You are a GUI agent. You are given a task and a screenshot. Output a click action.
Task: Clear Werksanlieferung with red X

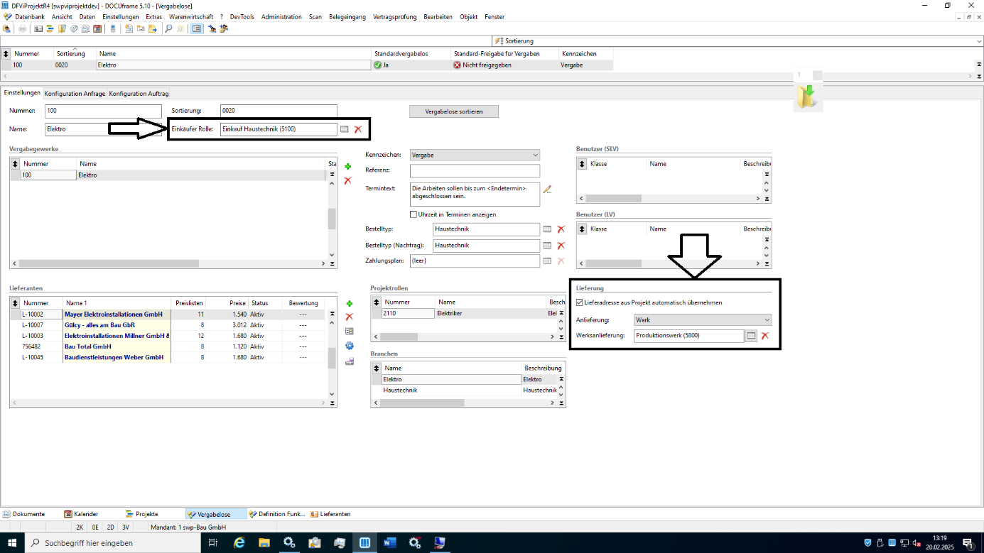pos(765,336)
